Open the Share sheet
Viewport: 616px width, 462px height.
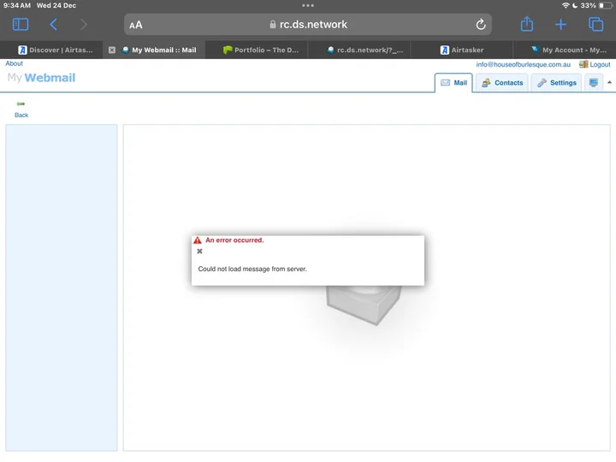pos(527,24)
